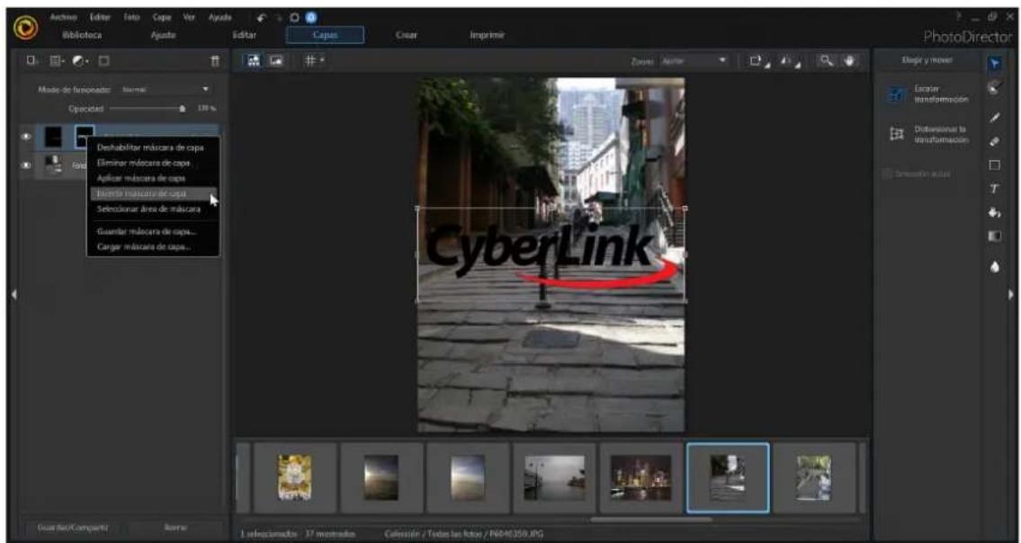Click the blue round notification icon
The height and width of the screenshot is (543, 1021).
click(310, 18)
